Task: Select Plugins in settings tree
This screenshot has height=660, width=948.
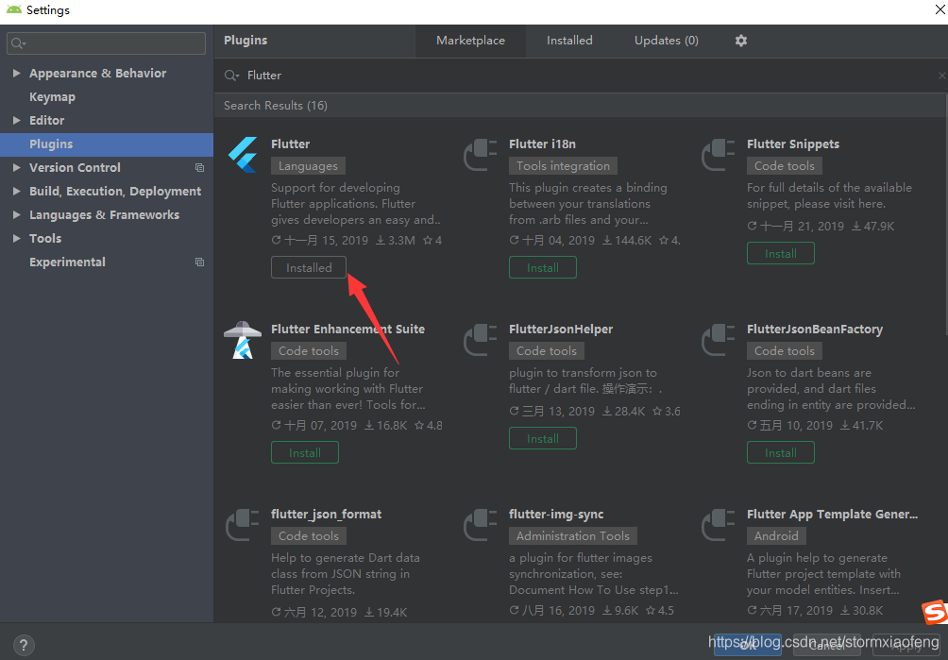Action: tap(107, 144)
